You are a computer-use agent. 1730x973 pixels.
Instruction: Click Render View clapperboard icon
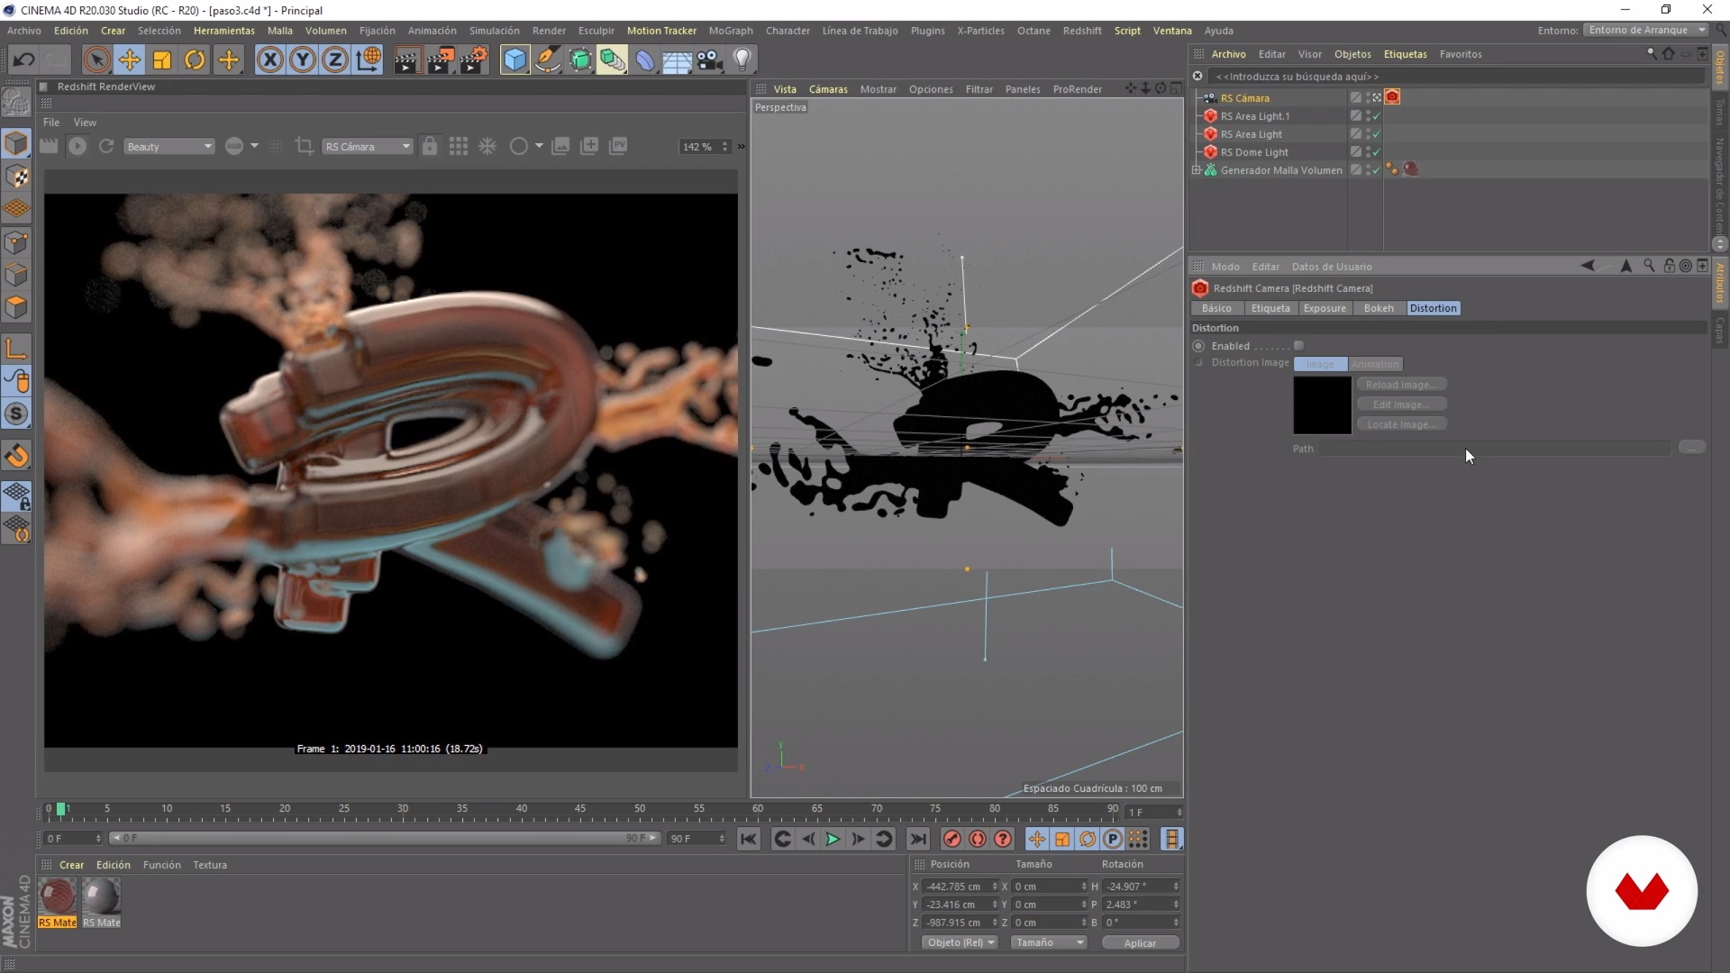point(406,60)
